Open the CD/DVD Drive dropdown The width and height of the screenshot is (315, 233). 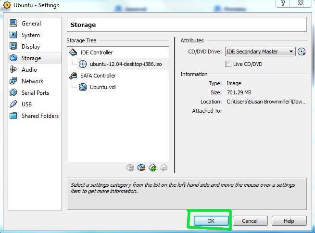260,52
